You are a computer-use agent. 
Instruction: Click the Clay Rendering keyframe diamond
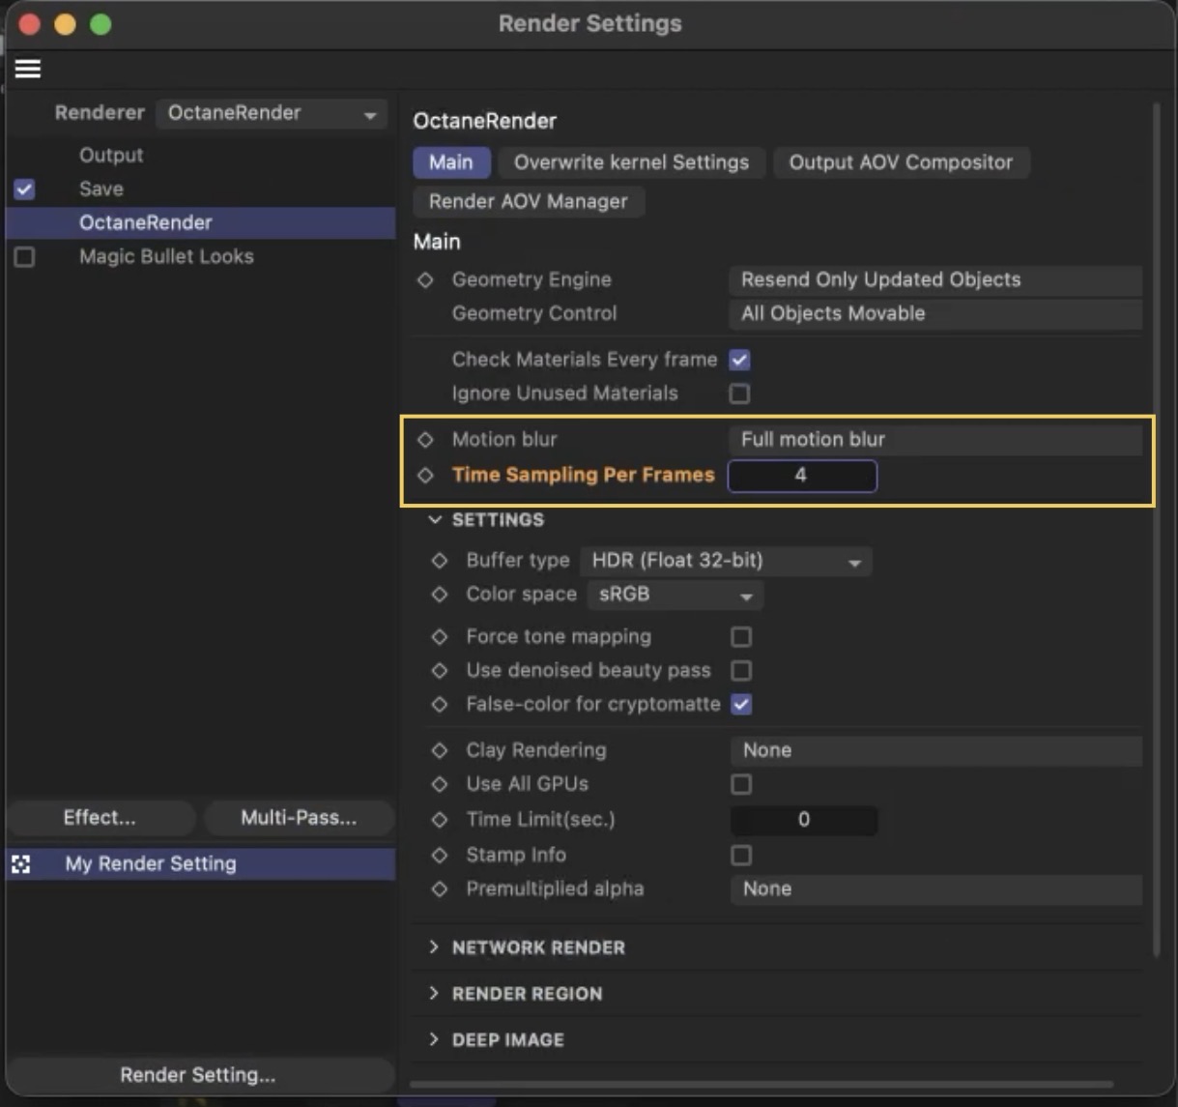pyautogui.click(x=440, y=750)
